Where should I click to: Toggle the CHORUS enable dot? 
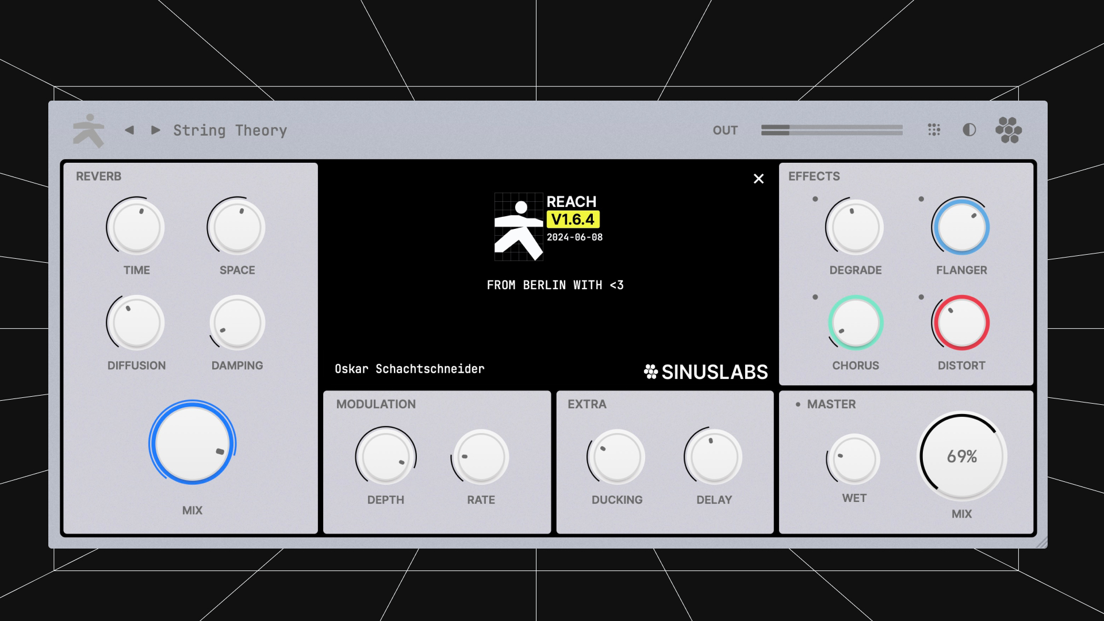tap(815, 297)
